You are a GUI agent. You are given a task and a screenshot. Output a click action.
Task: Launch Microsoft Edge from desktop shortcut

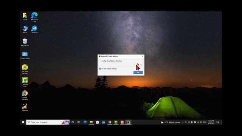tap(34, 17)
